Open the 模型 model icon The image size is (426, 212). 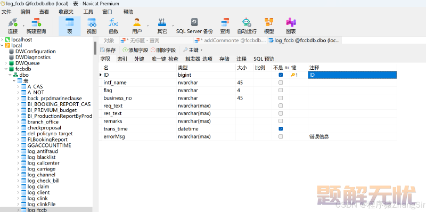269,22
